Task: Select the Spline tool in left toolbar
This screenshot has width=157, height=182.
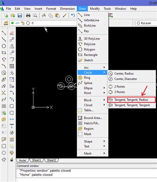Action: [x=4, y=100]
